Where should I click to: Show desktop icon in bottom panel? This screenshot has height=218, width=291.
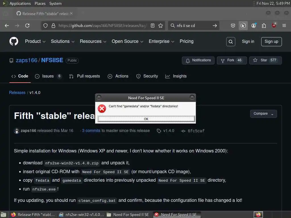[3, 215]
